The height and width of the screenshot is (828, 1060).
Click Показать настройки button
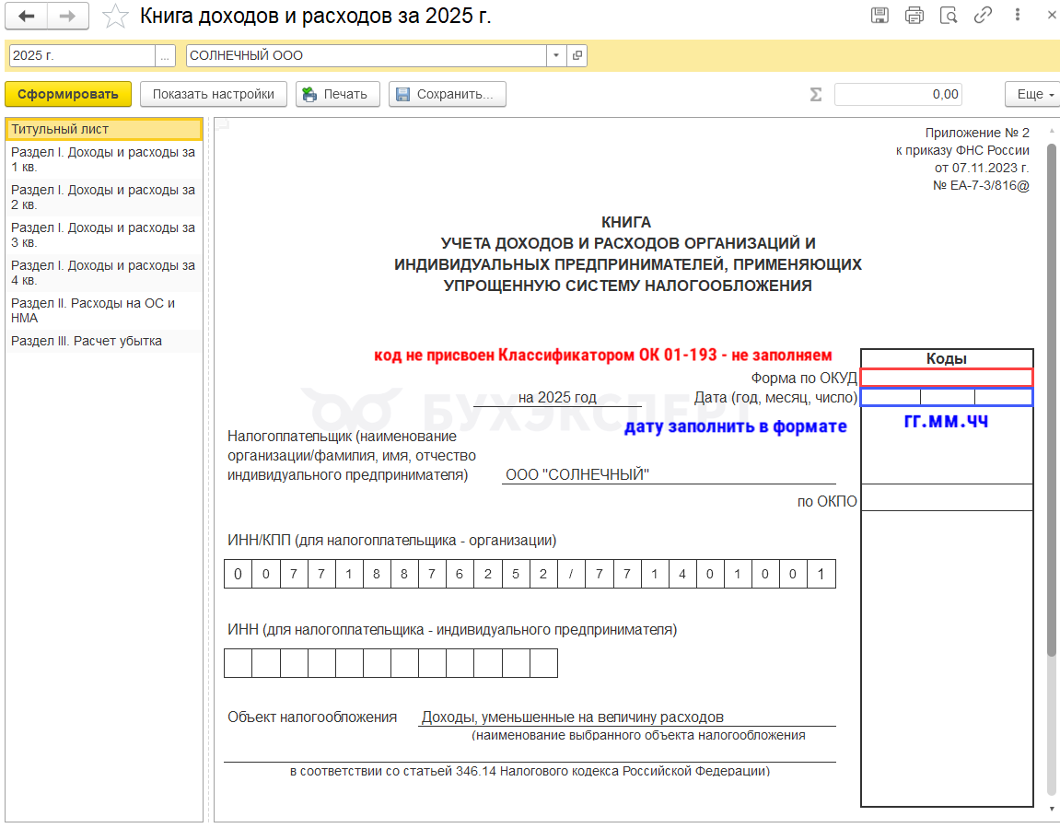click(x=213, y=94)
